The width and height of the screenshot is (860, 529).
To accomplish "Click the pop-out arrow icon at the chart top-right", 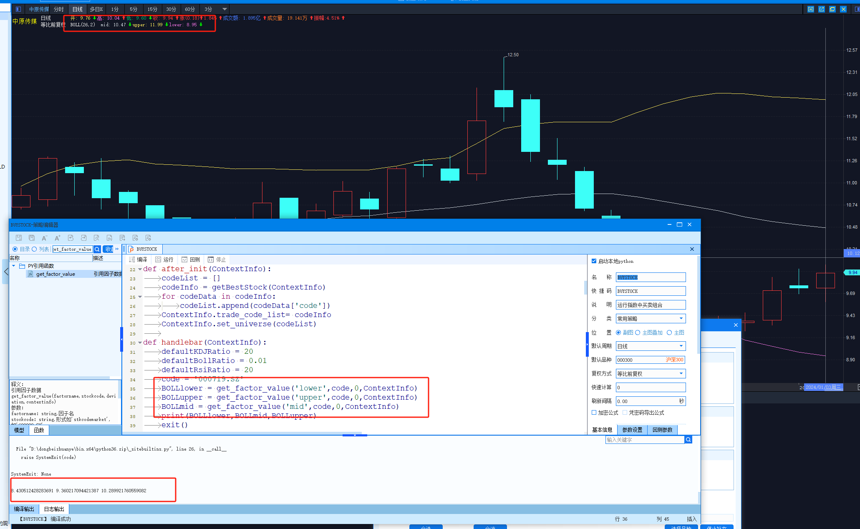I will coord(822,9).
